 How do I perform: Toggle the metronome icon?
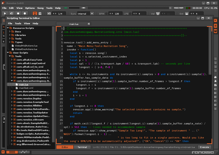coord(40,13)
